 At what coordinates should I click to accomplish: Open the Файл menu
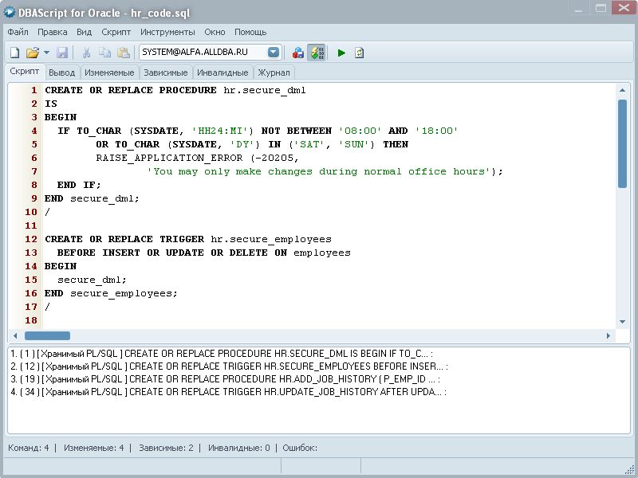point(18,32)
